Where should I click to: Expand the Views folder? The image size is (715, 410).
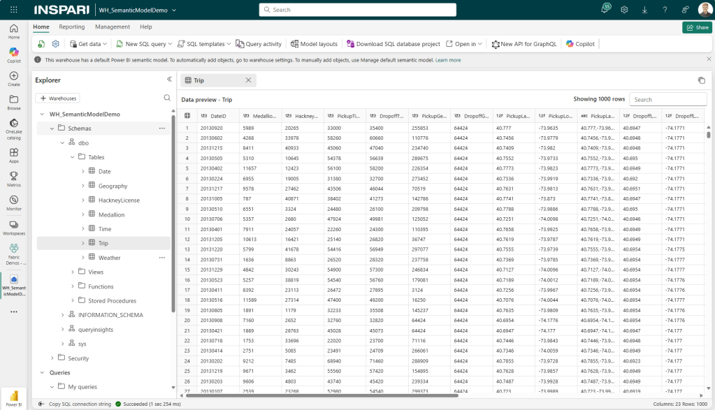tap(73, 272)
